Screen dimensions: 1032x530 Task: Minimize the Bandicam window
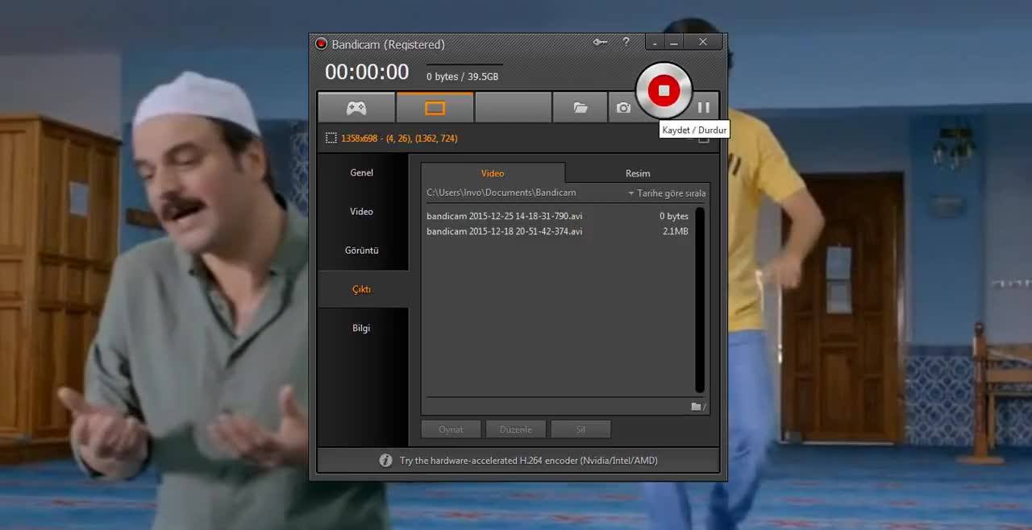[x=674, y=43]
